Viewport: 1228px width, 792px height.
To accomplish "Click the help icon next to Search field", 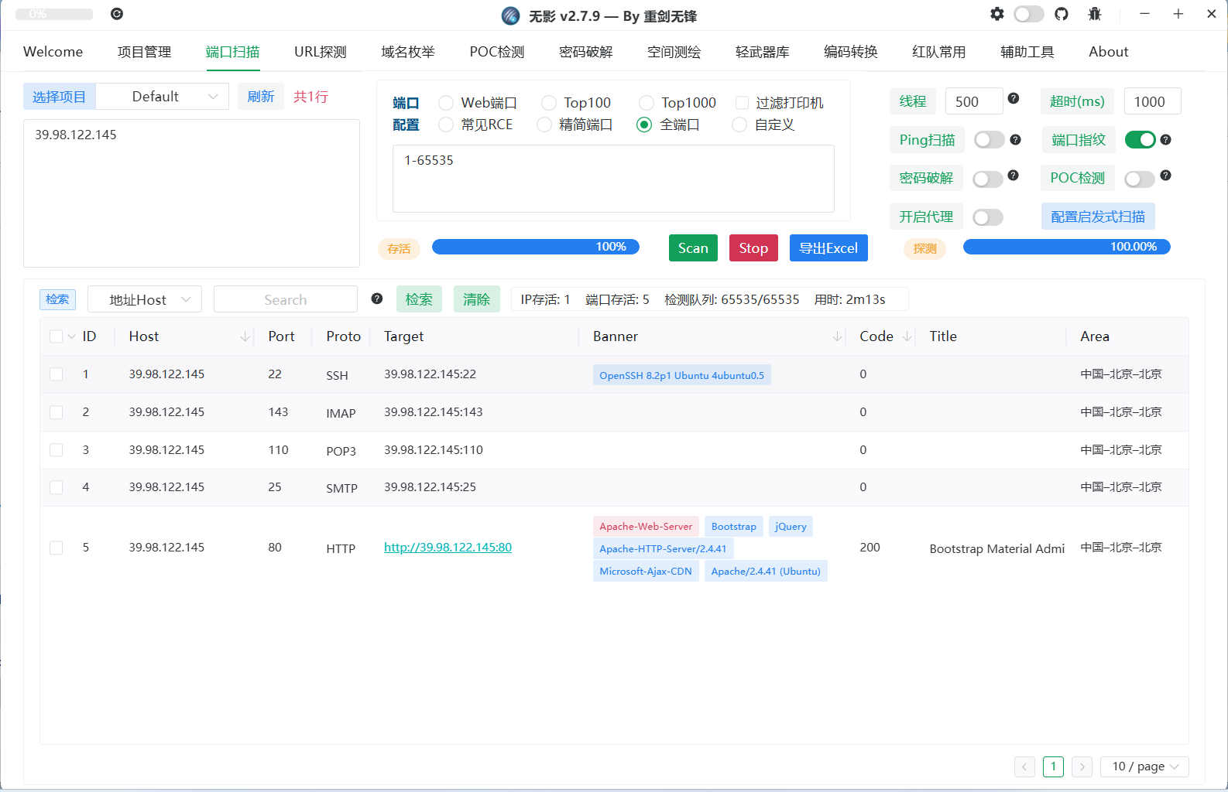I will point(377,299).
